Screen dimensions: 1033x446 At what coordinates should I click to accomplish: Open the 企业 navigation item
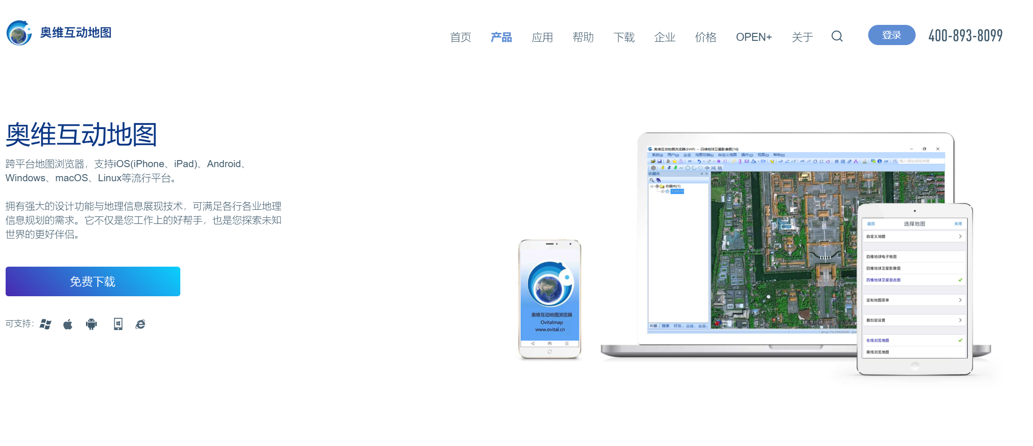(x=664, y=37)
